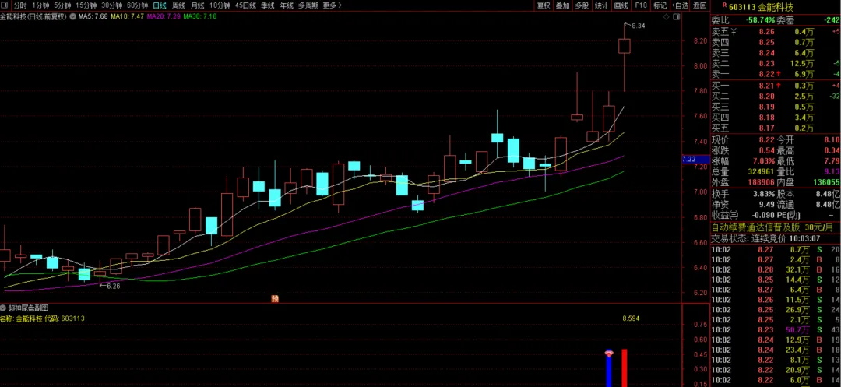This screenshot has width=841, height=387.
Task: Select tick row with volume 50.7万
Action: [776, 331]
